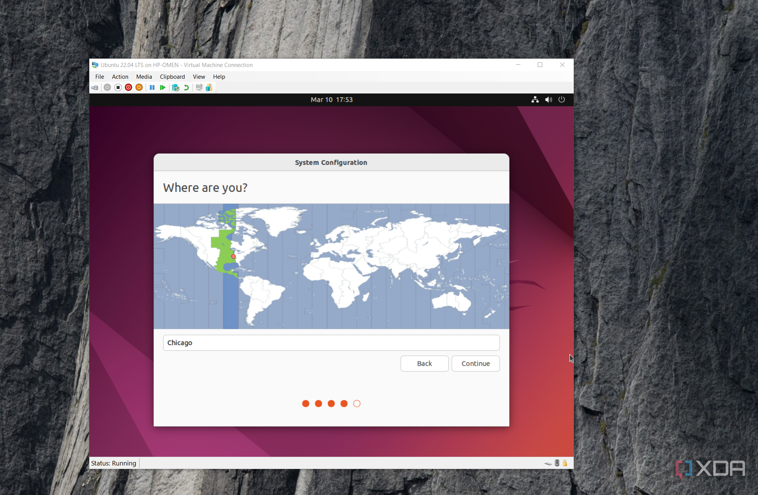Click the green Reset/resume play icon
This screenshot has height=495, width=758.
(x=163, y=88)
